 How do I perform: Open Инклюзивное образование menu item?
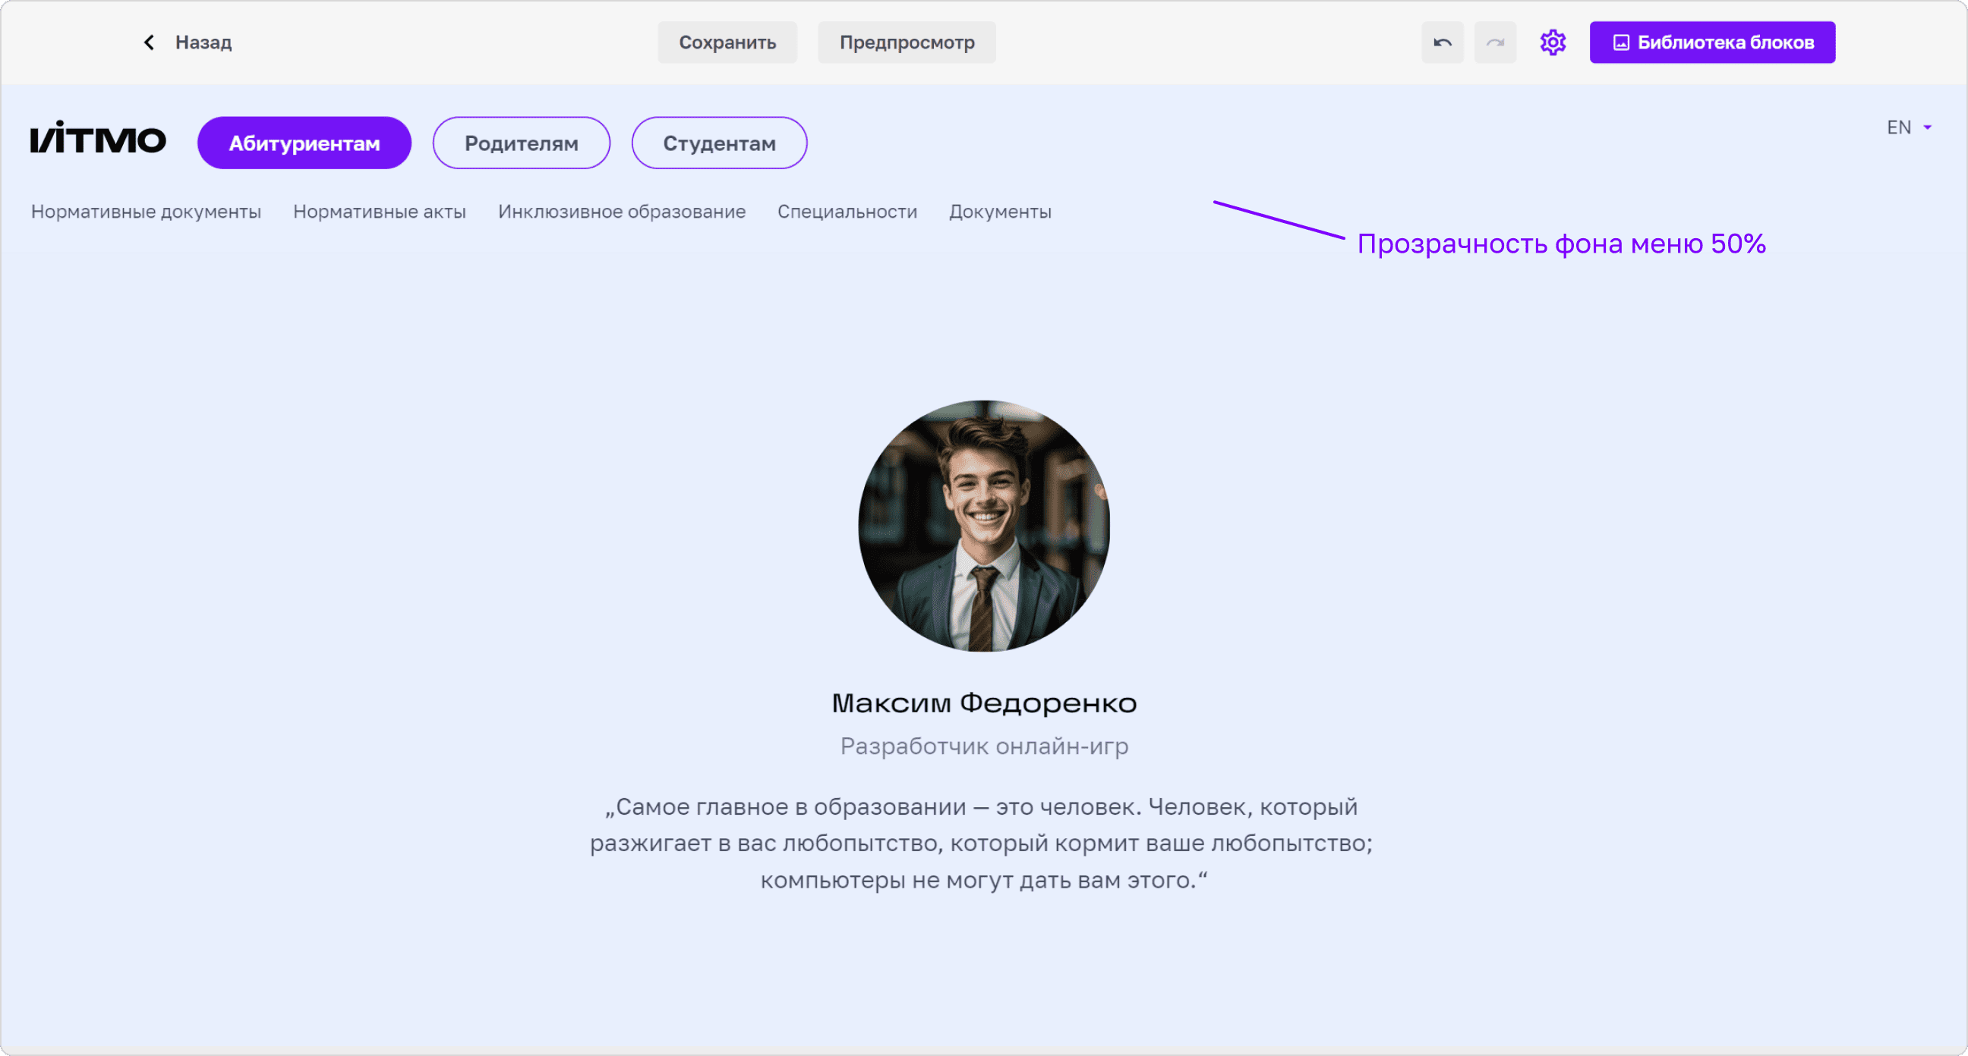click(x=622, y=212)
